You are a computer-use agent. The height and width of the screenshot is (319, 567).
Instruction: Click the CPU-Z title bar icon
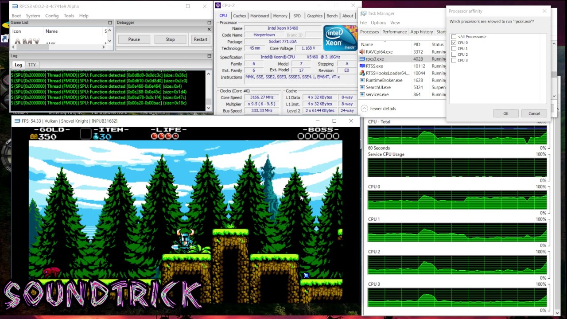pyautogui.click(x=217, y=5)
